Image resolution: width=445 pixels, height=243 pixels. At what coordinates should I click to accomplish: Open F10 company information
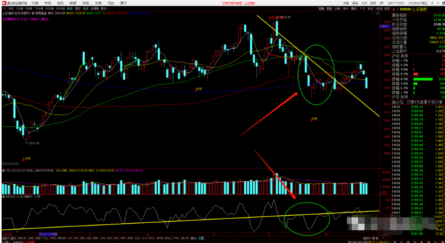click(362, 9)
